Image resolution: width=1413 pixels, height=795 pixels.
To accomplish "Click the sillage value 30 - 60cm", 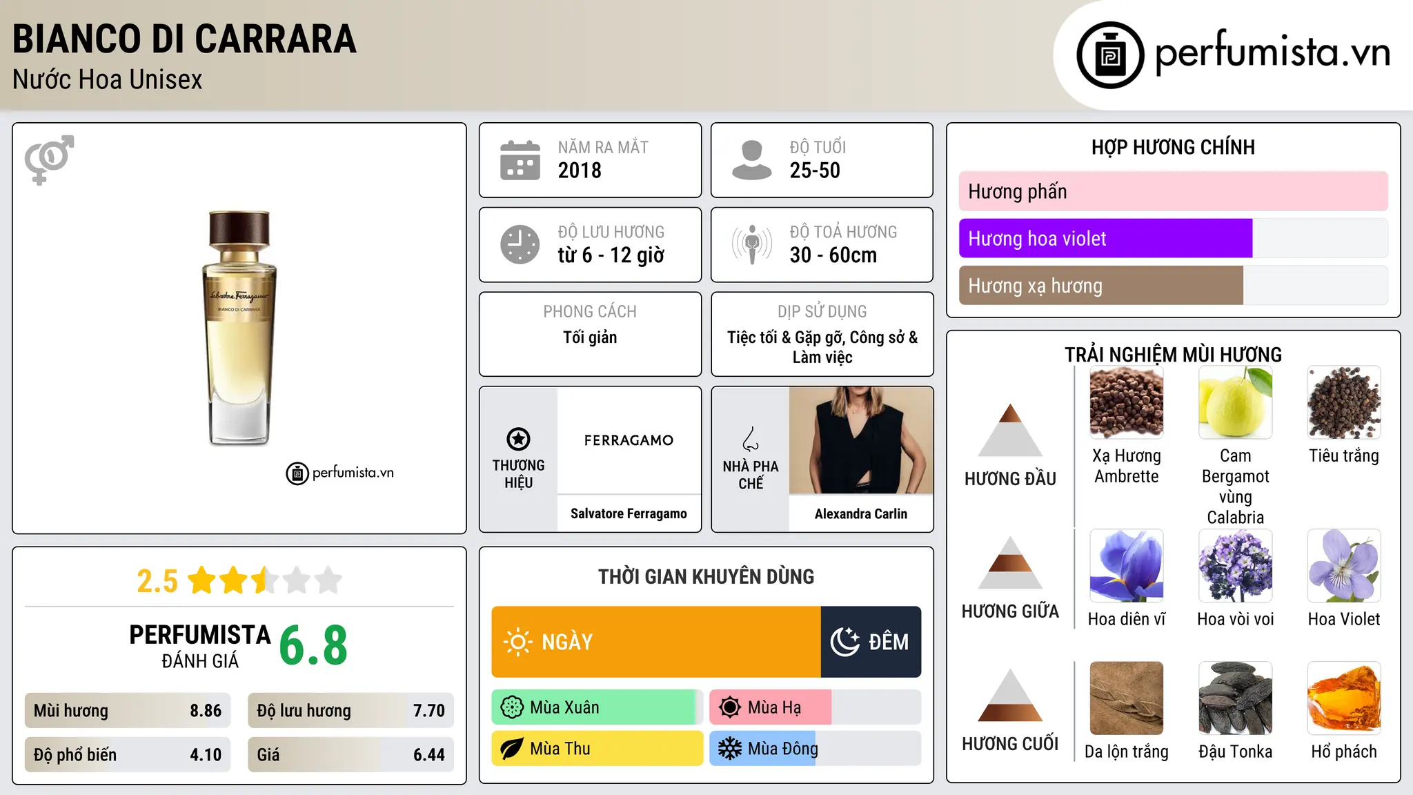I will pos(833,255).
